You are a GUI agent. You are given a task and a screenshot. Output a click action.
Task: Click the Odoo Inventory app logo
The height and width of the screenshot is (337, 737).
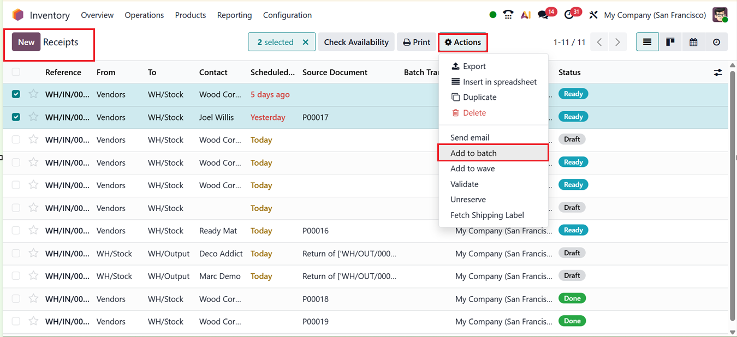click(x=18, y=15)
